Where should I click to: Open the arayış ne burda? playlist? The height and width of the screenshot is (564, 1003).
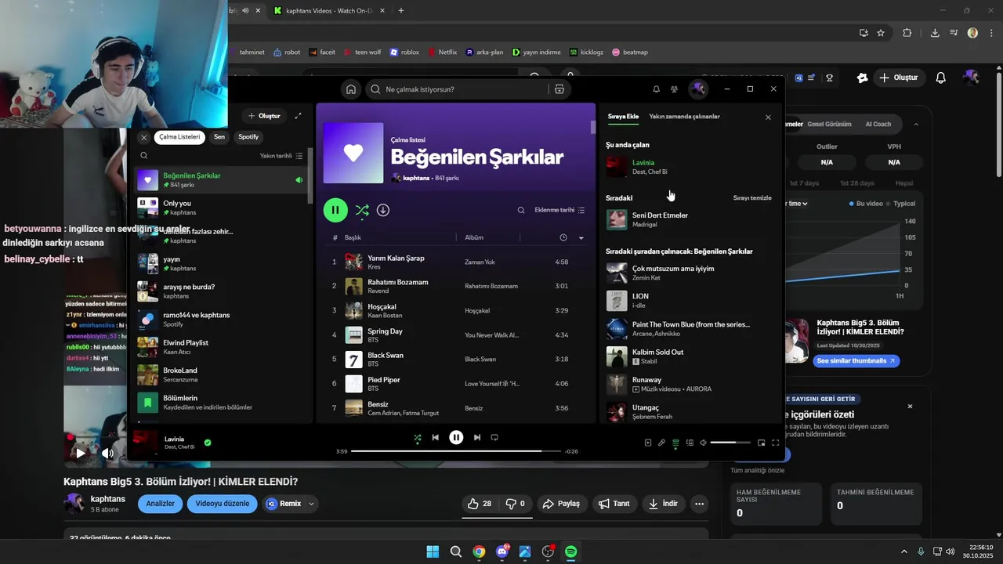(221, 291)
